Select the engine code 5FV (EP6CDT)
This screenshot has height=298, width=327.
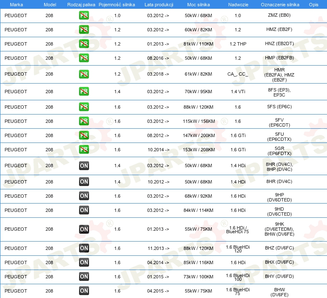pyautogui.click(x=279, y=122)
